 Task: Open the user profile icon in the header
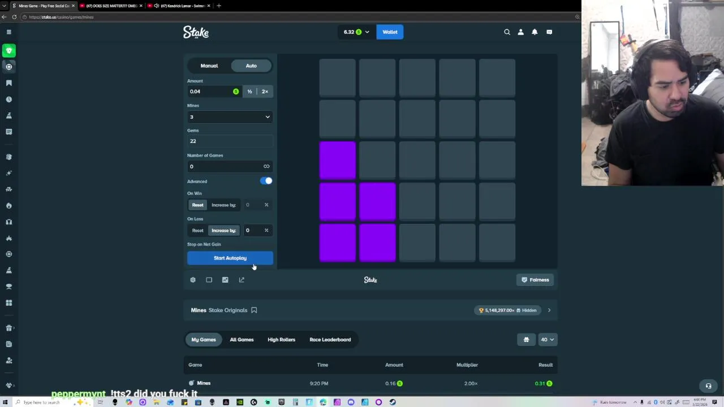coord(521,32)
